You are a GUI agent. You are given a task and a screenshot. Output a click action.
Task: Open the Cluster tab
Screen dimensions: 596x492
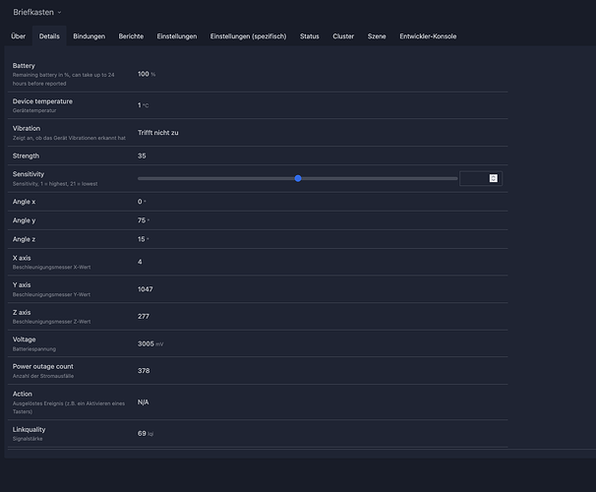point(343,36)
